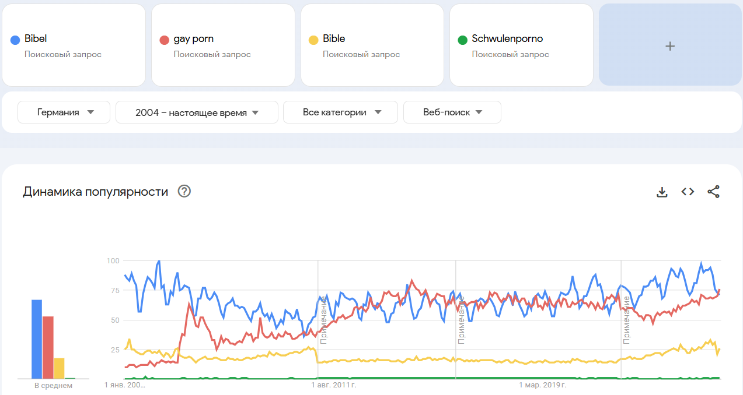Click the first Примечание note near 2011
Screen dimensions: 743x395
(x=323, y=320)
